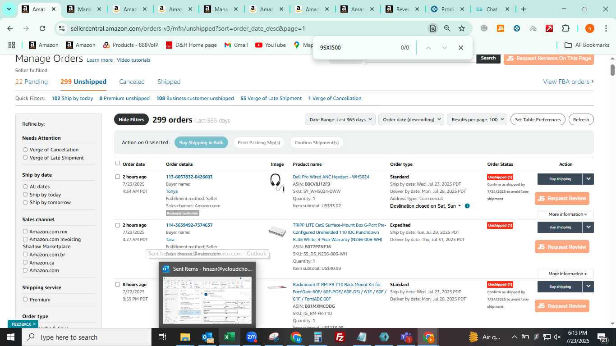Open the Chrome apps grid icon in bookmarks bar

coord(12,45)
